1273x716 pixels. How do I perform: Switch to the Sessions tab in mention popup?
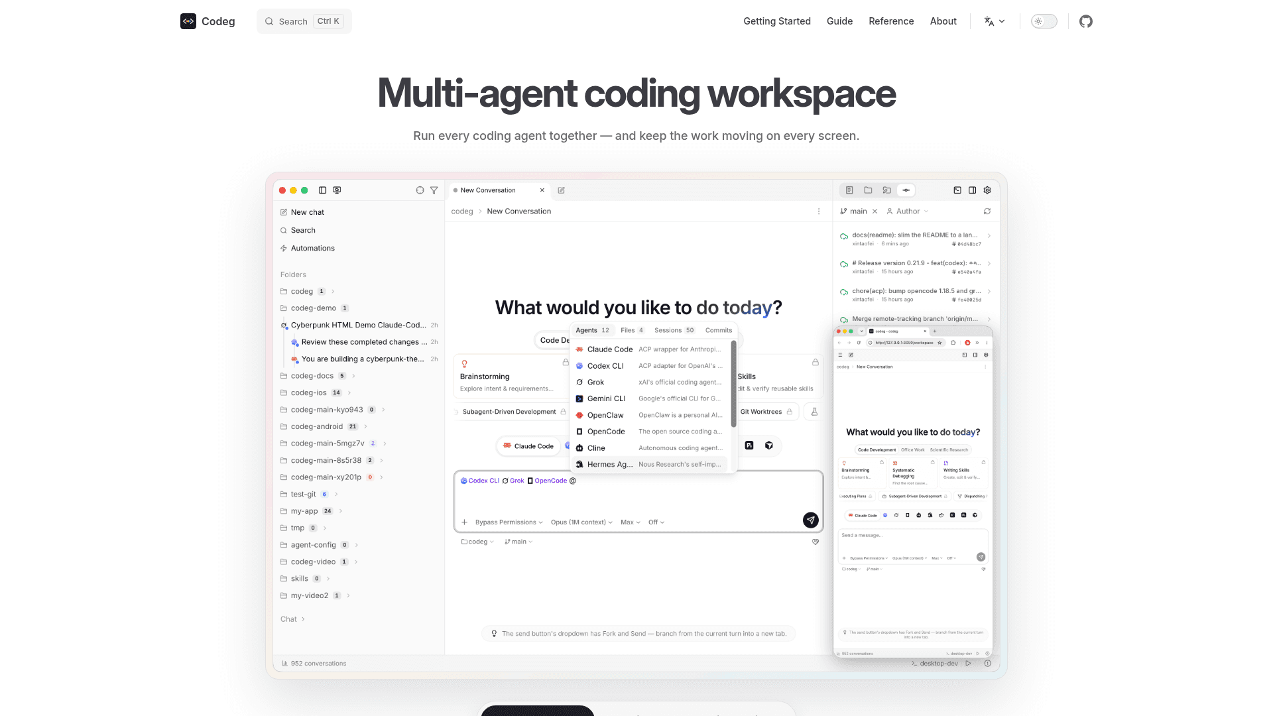click(674, 330)
